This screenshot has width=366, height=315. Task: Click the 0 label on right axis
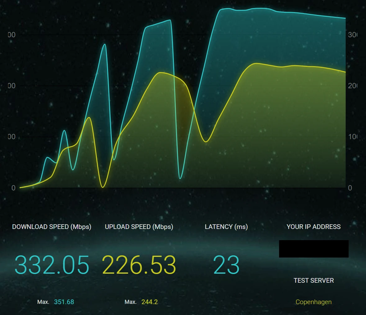(350, 188)
